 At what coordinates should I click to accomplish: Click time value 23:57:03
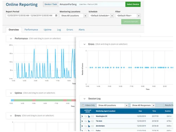click(155, 116)
